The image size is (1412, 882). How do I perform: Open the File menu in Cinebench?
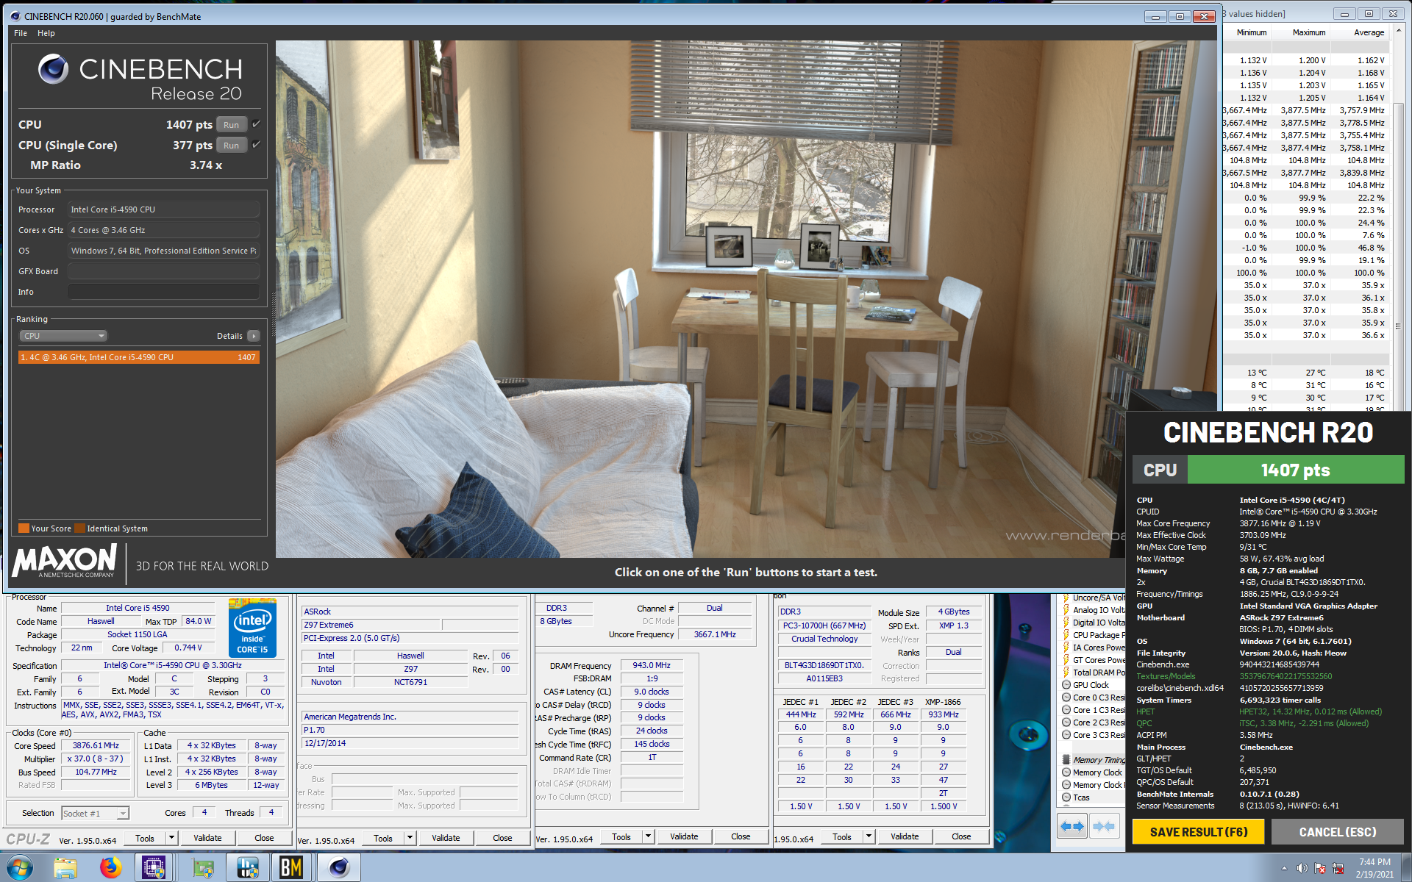coord(21,33)
